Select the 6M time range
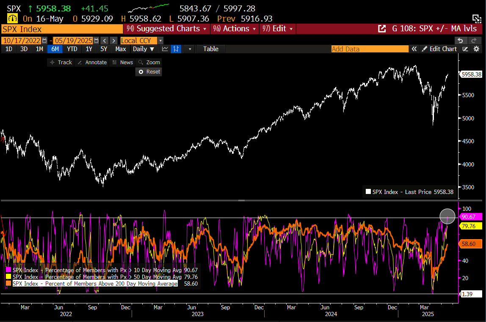The width and height of the screenshot is (486, 322). coord(55,49)
